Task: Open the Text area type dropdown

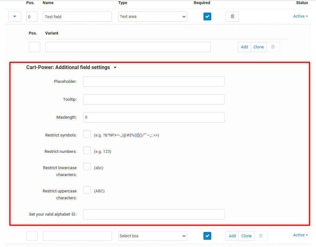Action: pos(153,17)
